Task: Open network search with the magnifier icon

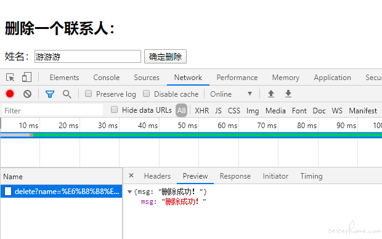Action: 67,94
